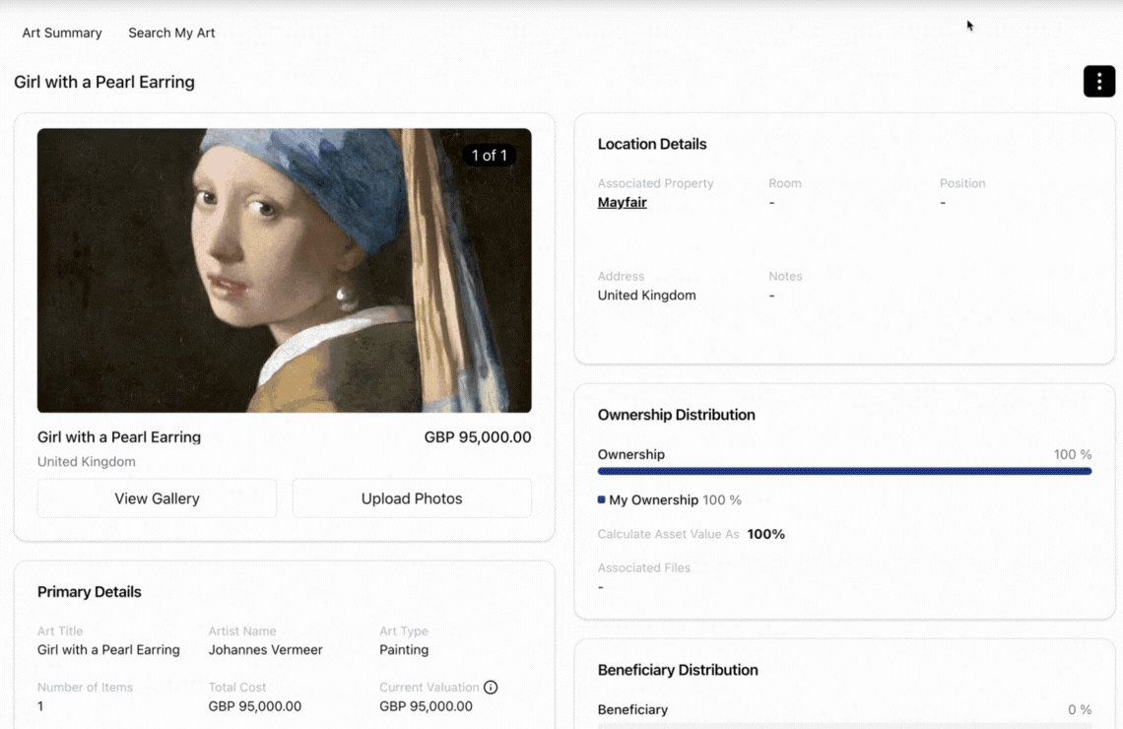Click the Upload Photos button

[412, 498]
